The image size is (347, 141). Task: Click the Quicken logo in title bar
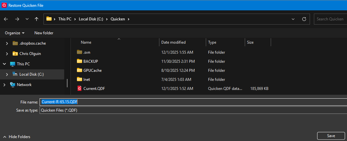pyautogui.click(x=4, y=5)
